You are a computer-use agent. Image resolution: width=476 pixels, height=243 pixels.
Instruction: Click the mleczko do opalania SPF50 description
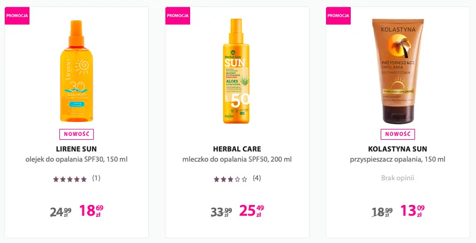tap(237, 160)
